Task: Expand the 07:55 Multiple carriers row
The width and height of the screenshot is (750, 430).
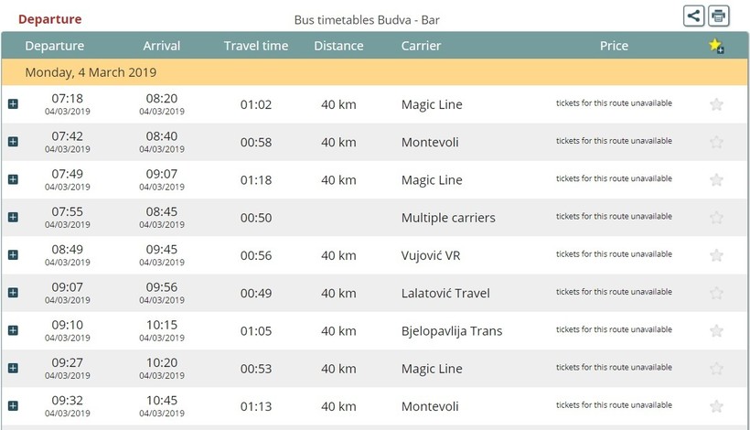Action: 13,217
